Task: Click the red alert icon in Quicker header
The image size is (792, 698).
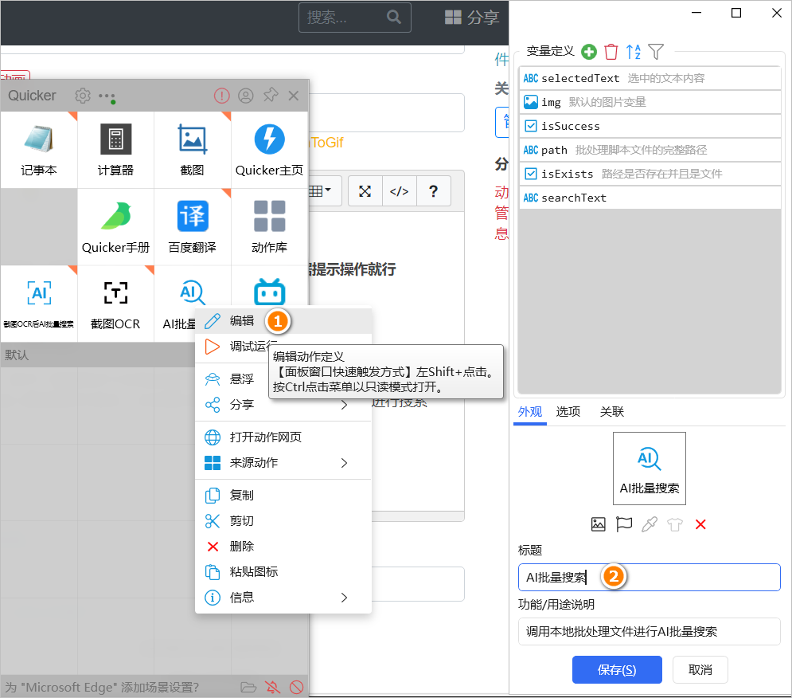Action: click(222, 96)
